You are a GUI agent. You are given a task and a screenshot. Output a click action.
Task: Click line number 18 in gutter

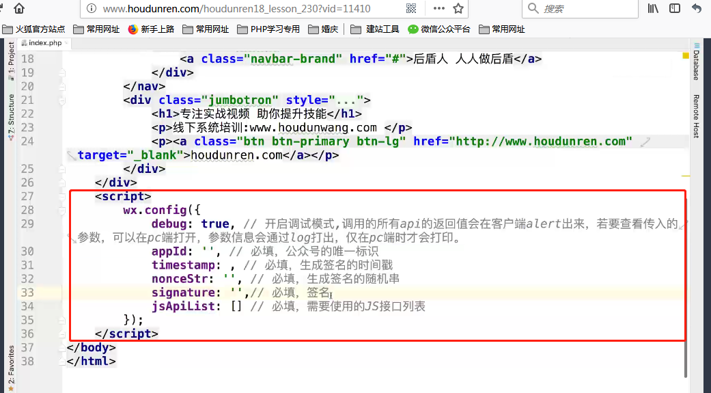coord(27,59)
